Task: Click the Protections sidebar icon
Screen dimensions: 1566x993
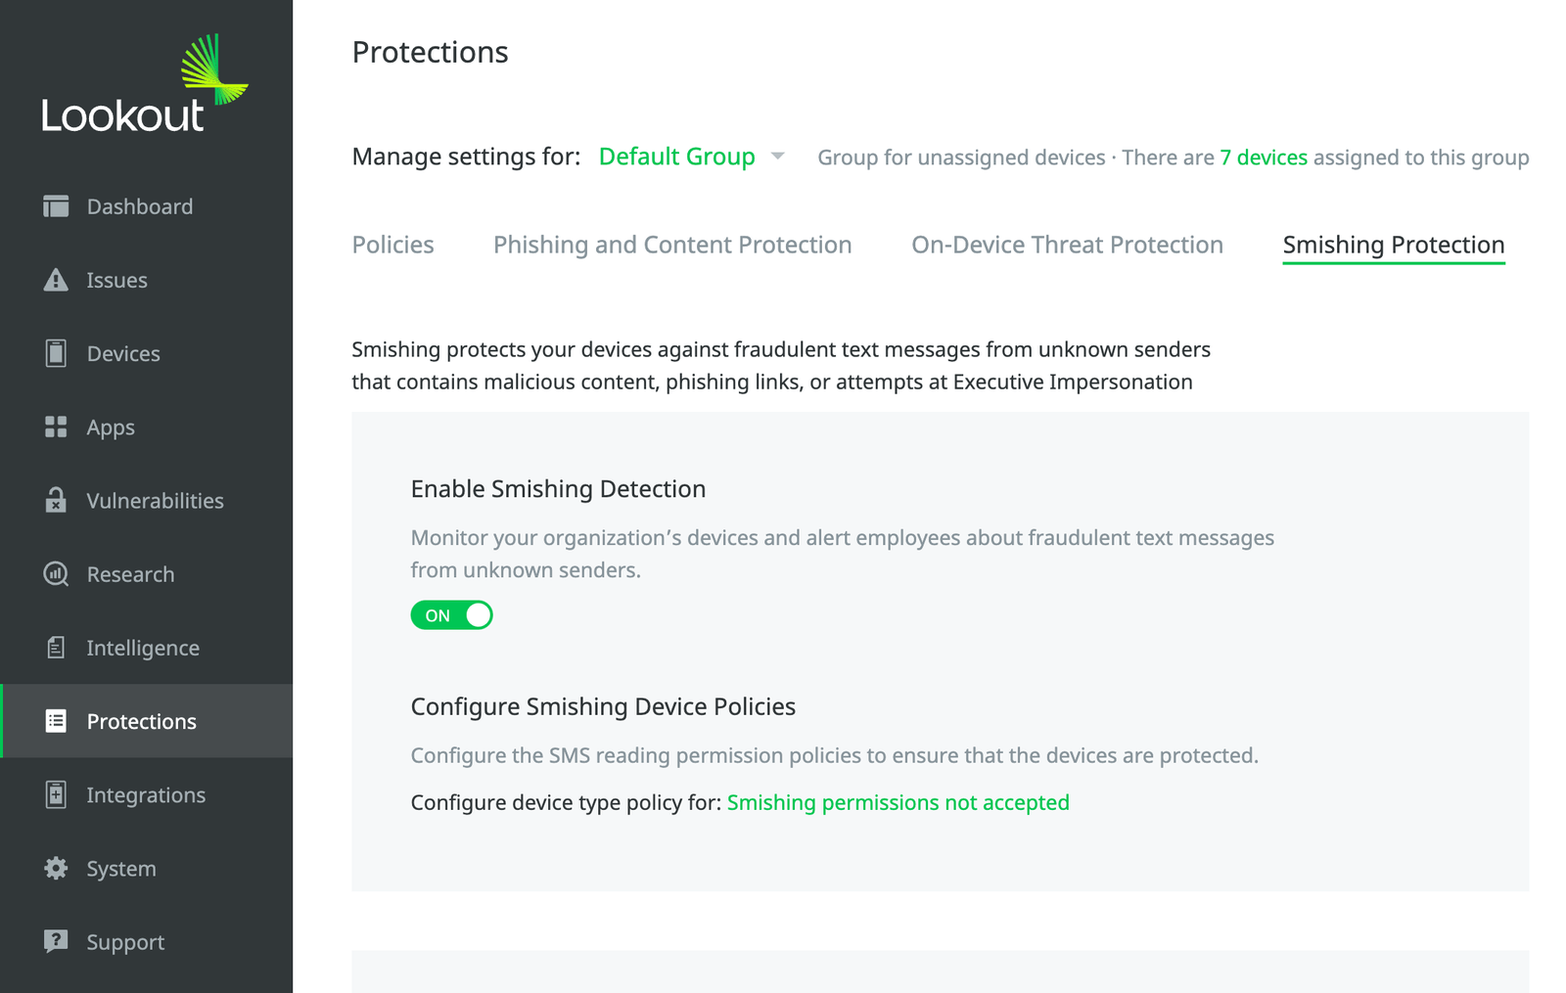Action: 56,721
